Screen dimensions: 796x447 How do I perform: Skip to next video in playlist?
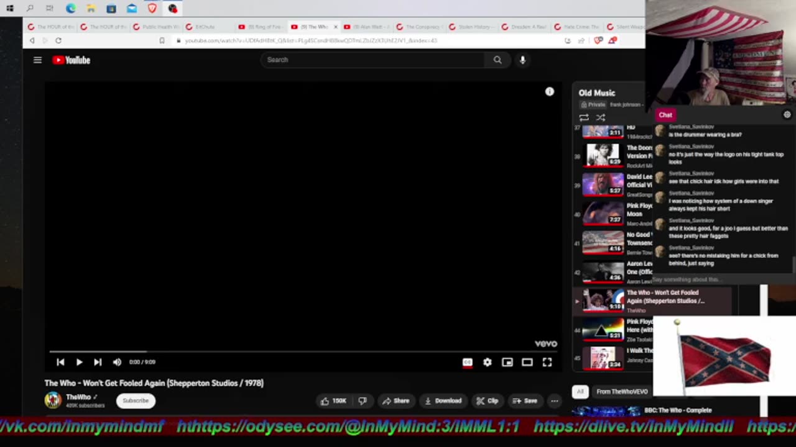[x=98, y=362]
